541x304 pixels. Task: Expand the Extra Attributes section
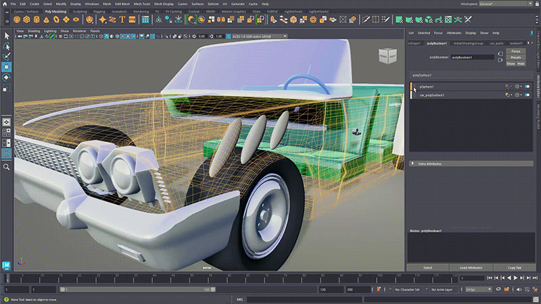(x=471, y=163)
